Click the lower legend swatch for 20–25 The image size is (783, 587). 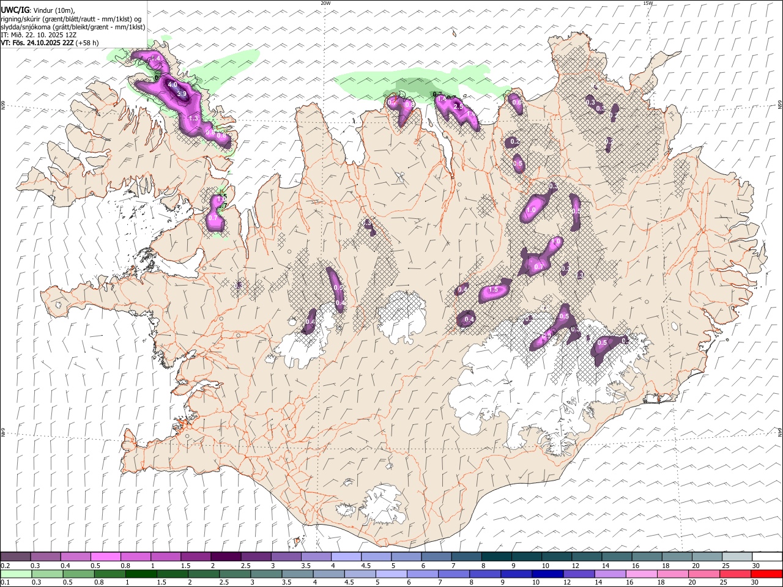704,574
